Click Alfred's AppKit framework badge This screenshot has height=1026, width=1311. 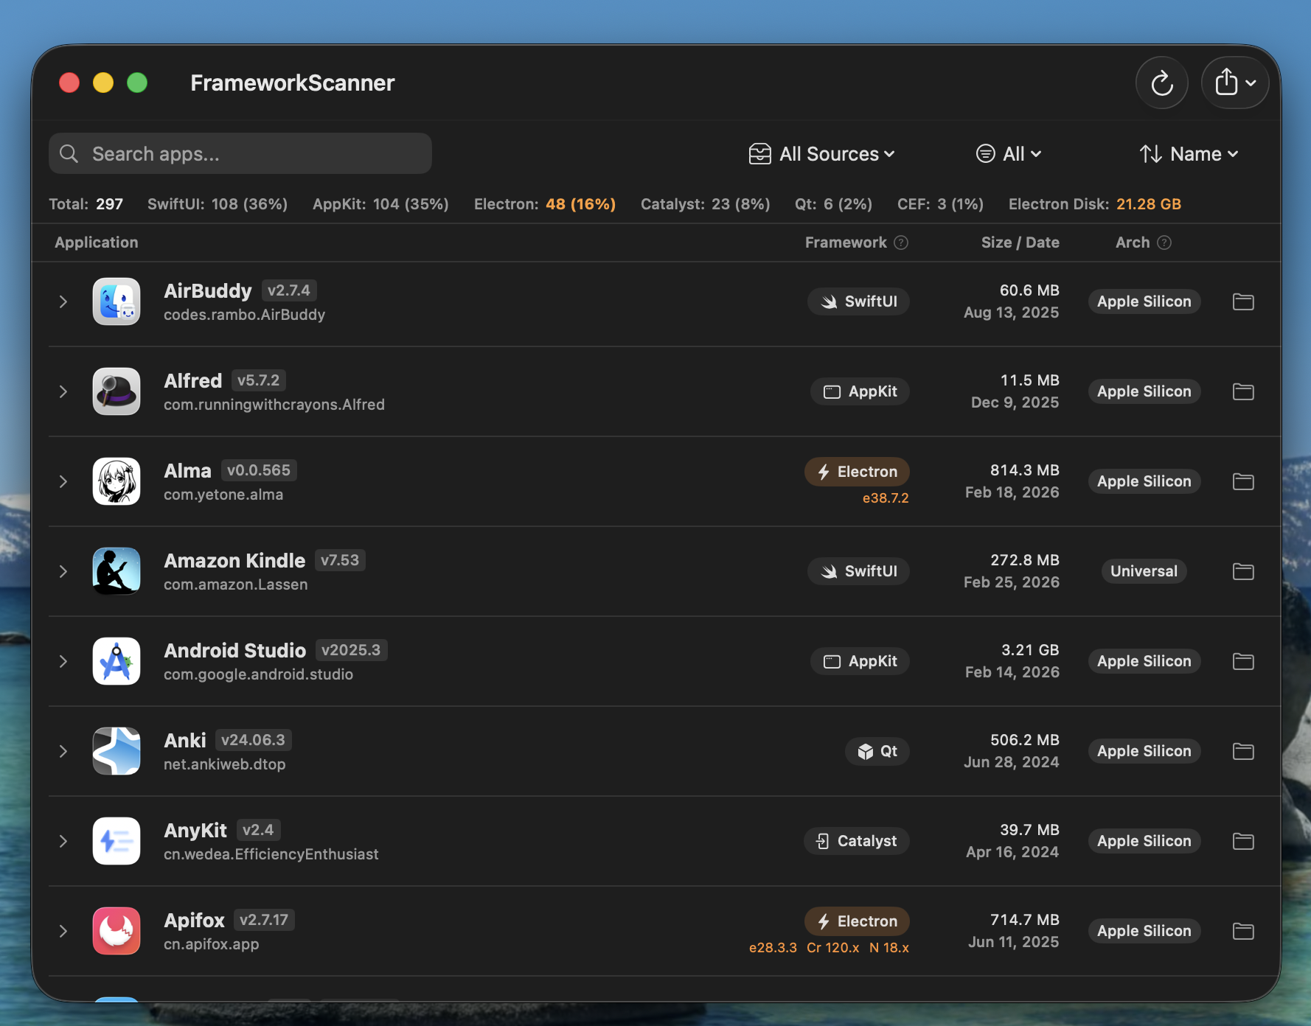[x=860, y=391]
